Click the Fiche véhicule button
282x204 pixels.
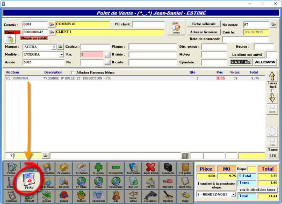[204, 24]
